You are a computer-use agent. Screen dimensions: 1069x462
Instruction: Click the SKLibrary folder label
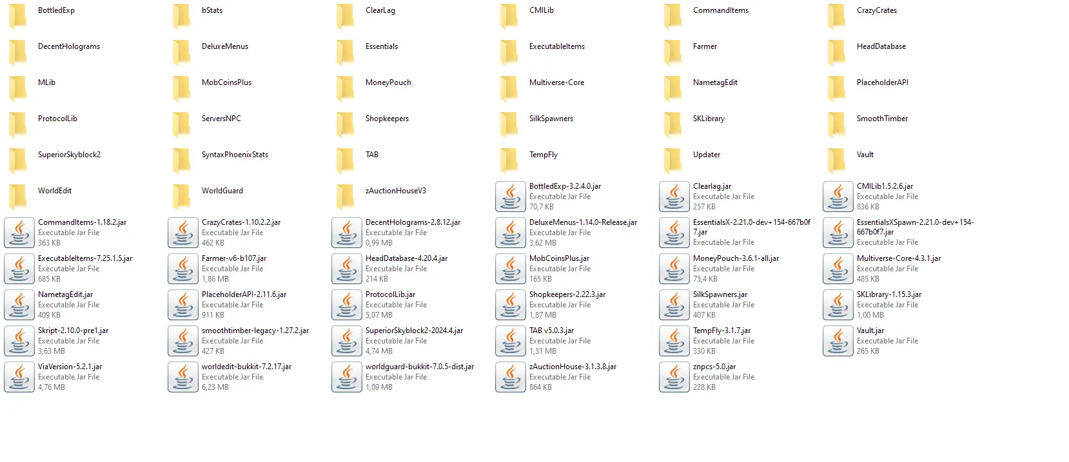(x=709, y=119)
